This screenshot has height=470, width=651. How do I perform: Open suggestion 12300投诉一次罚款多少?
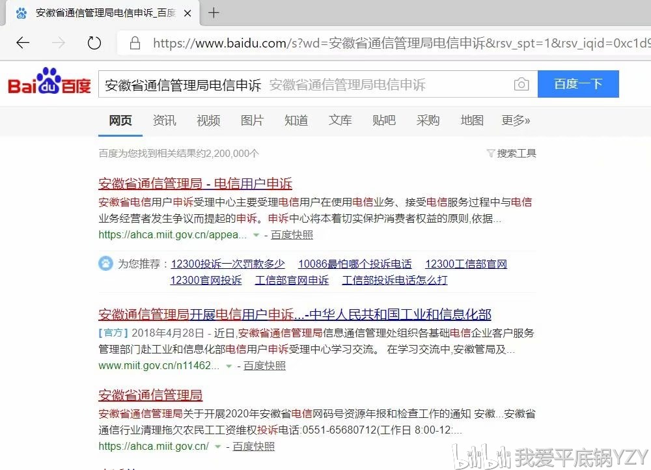pos(228,264)
